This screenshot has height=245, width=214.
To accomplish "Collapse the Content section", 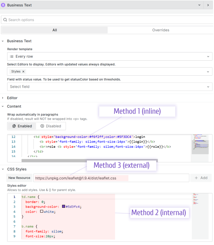I will (x=3, y=106).
